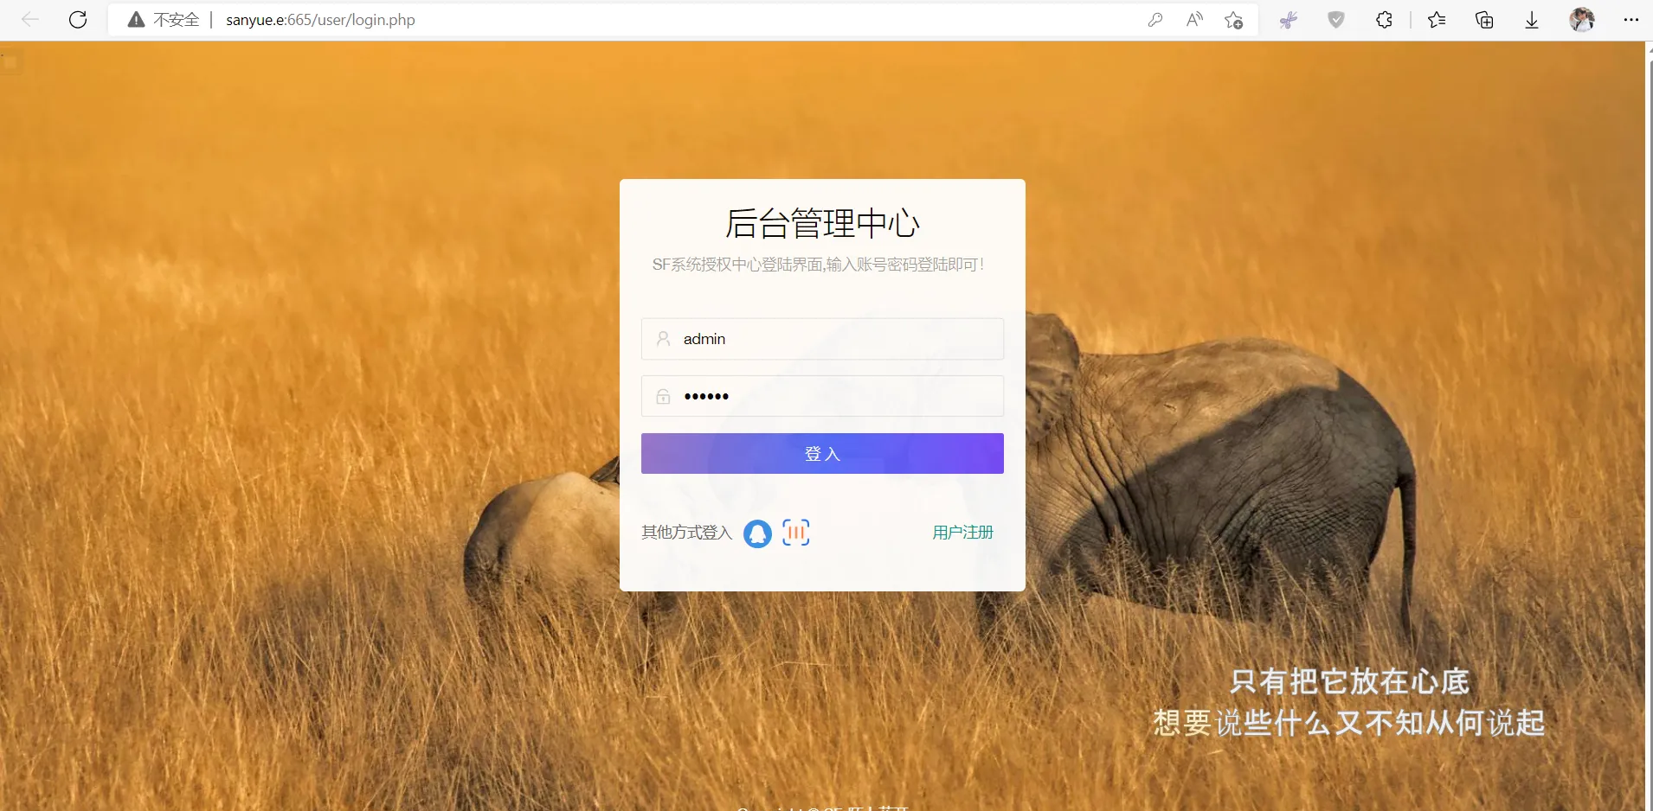Go back to the previous page

[x=29, y=19]
